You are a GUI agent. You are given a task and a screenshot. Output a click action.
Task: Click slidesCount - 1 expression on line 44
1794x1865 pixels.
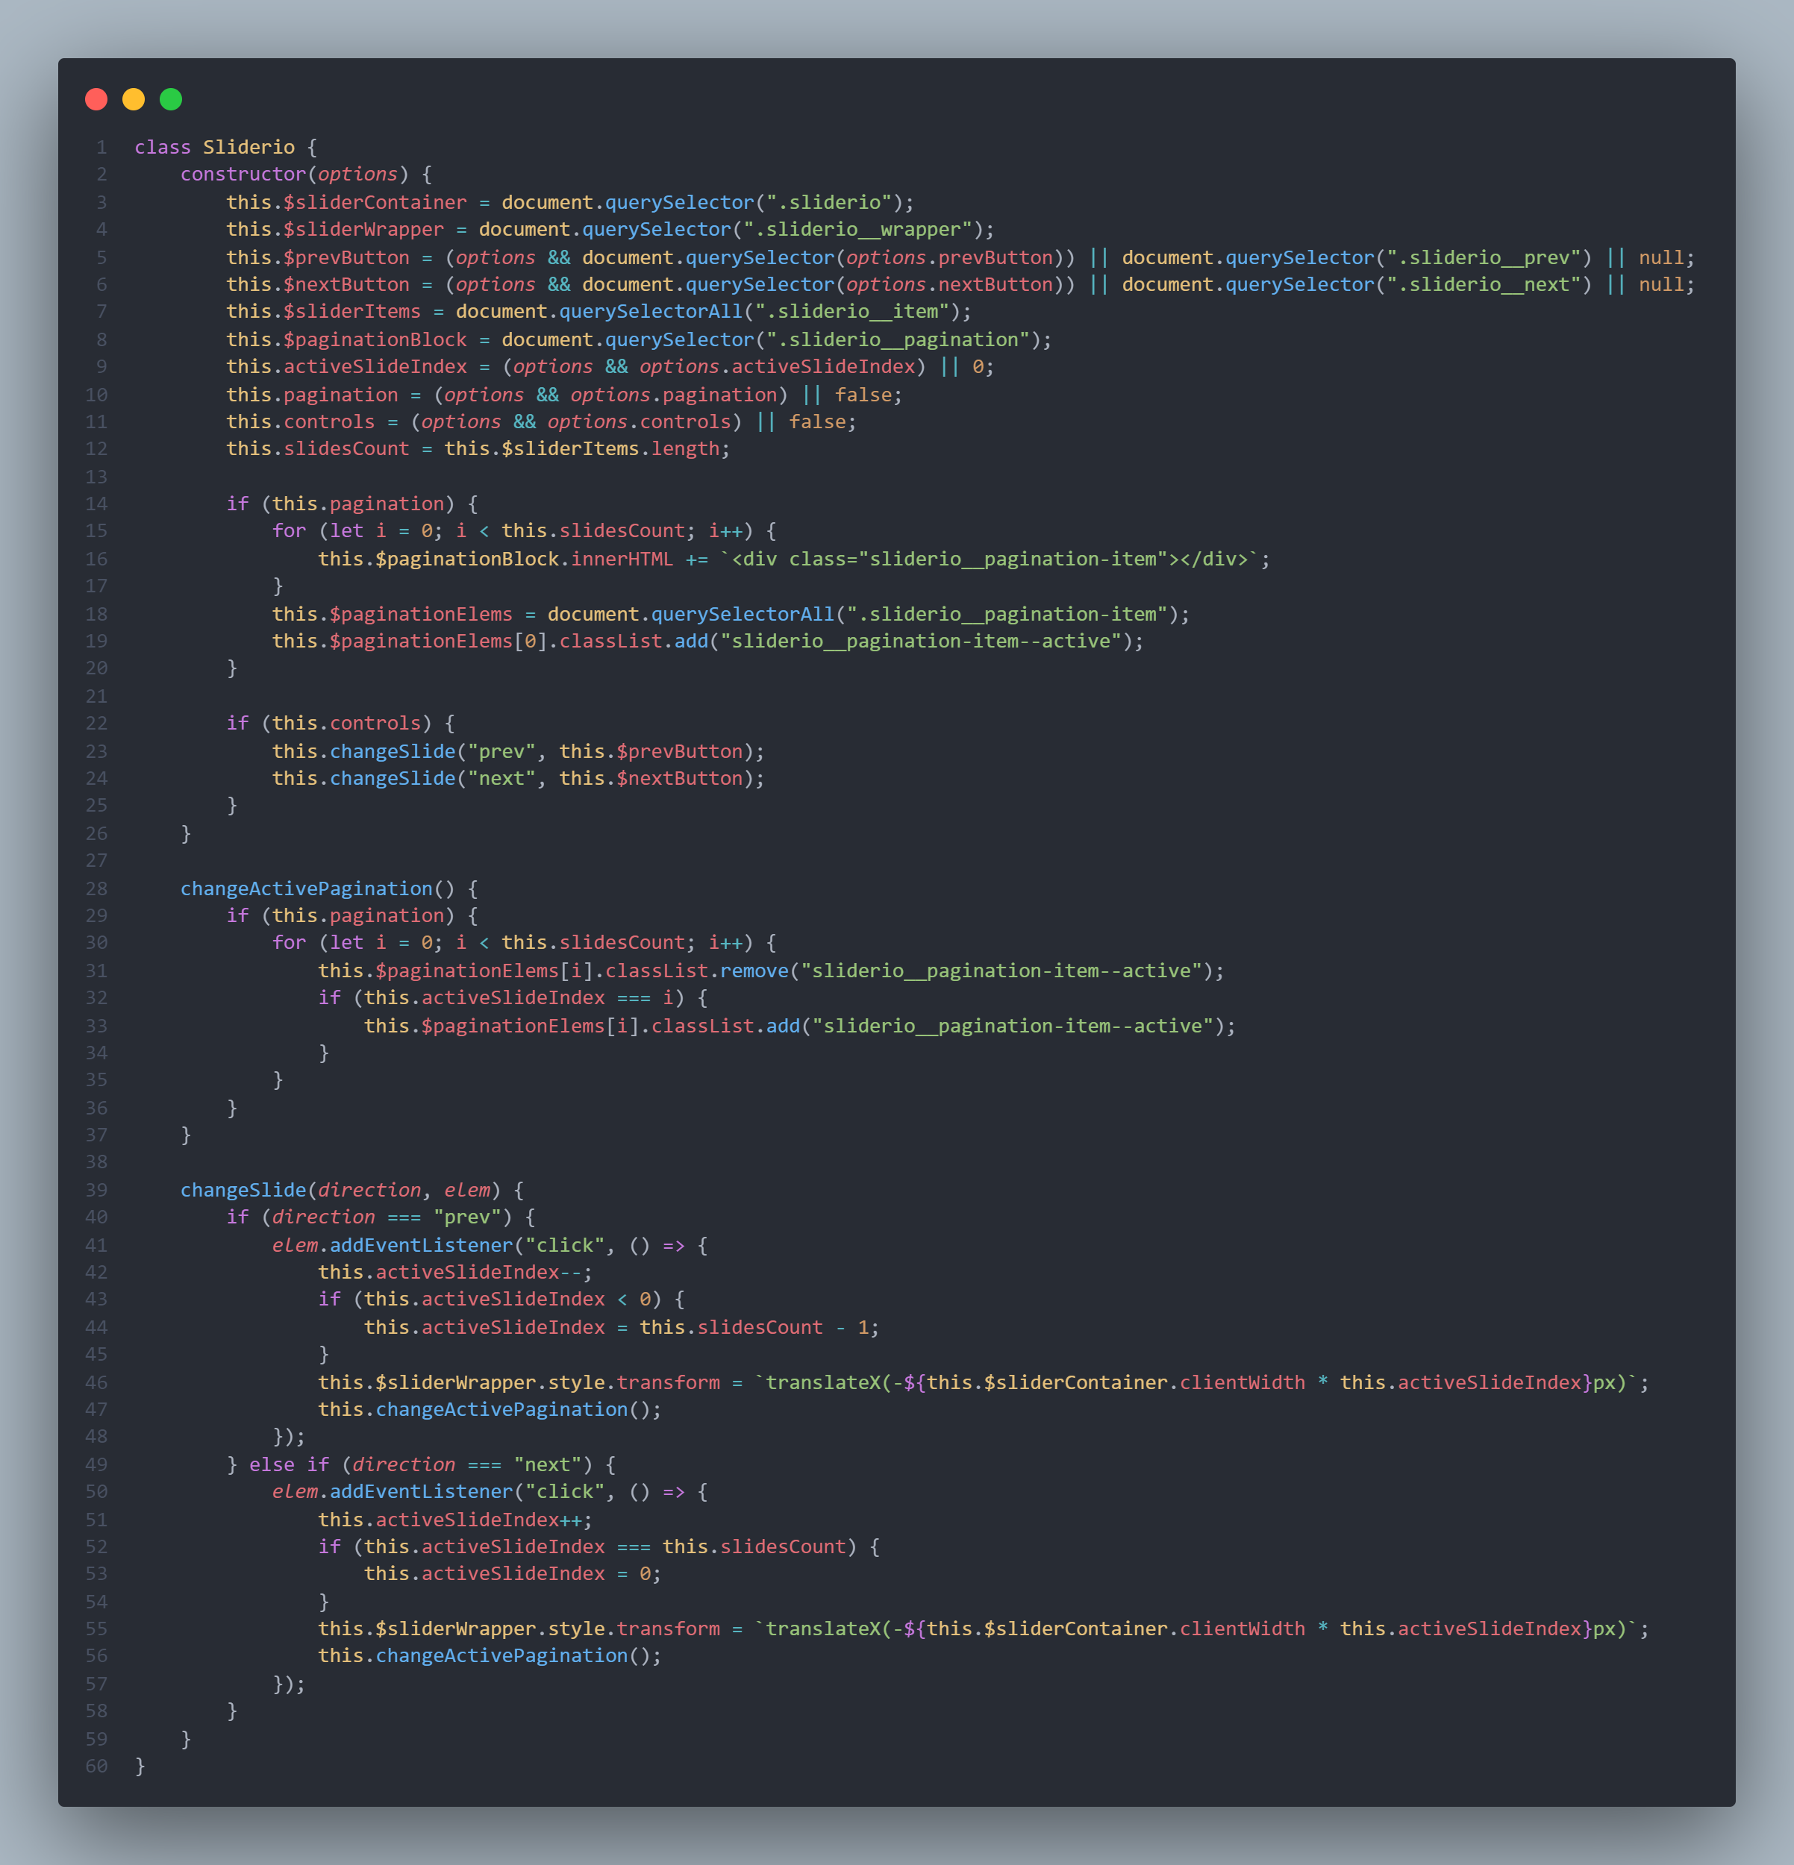click(x=754, y=1326)
